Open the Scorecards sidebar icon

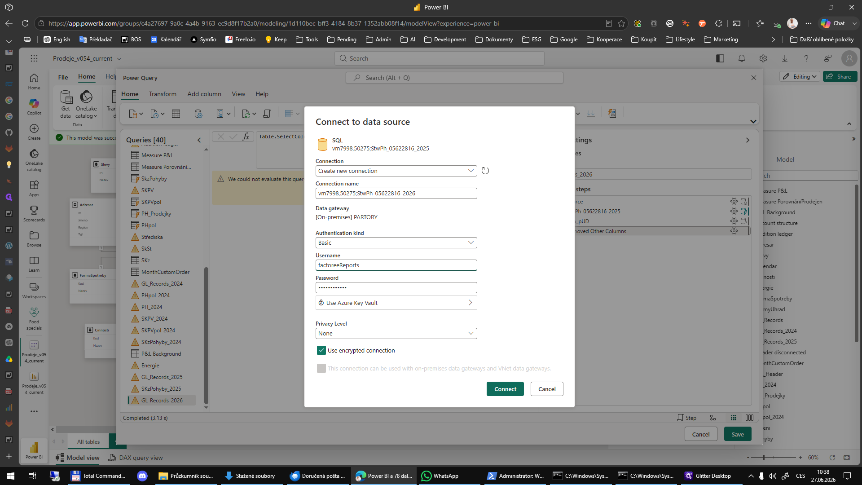pos(34,214)
